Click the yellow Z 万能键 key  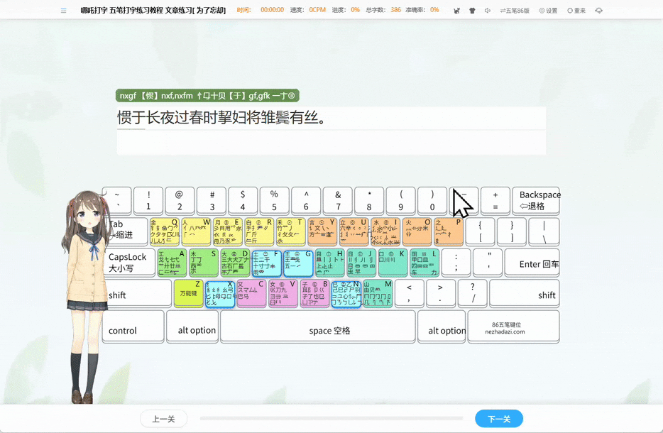(188, 293)
